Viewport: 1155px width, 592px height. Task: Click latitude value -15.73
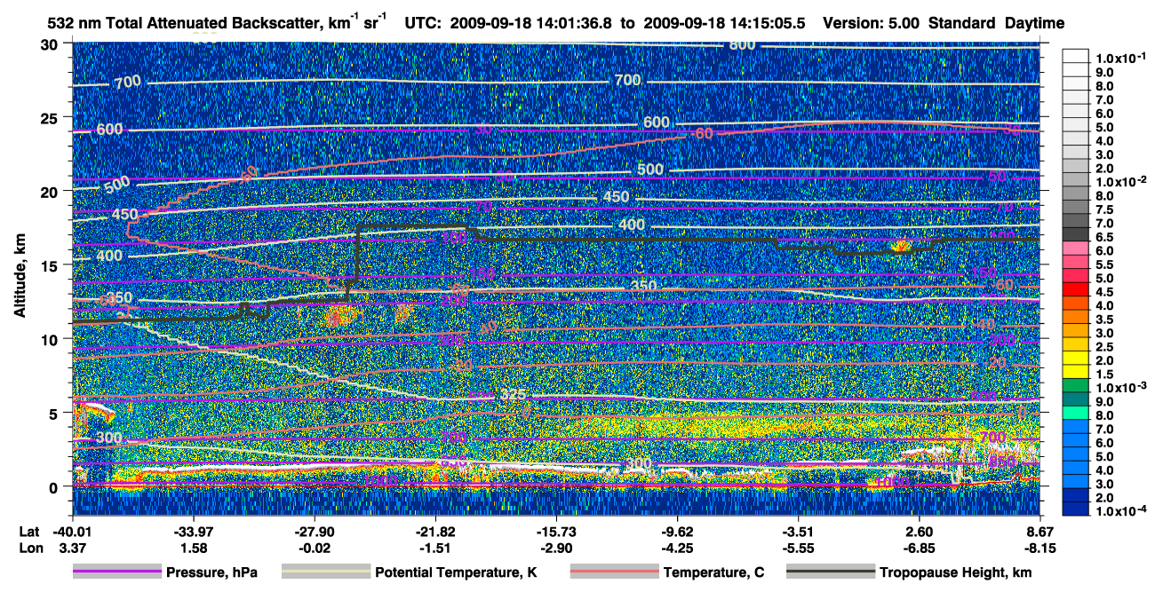[556, 531]
